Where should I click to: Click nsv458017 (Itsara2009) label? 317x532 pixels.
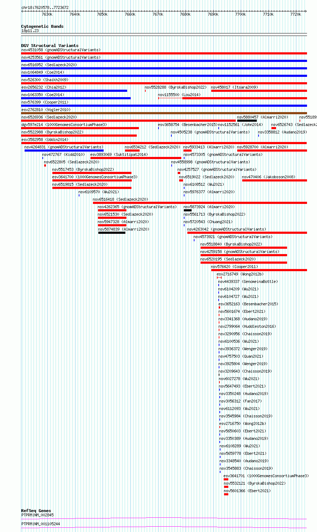click(234, 87)
